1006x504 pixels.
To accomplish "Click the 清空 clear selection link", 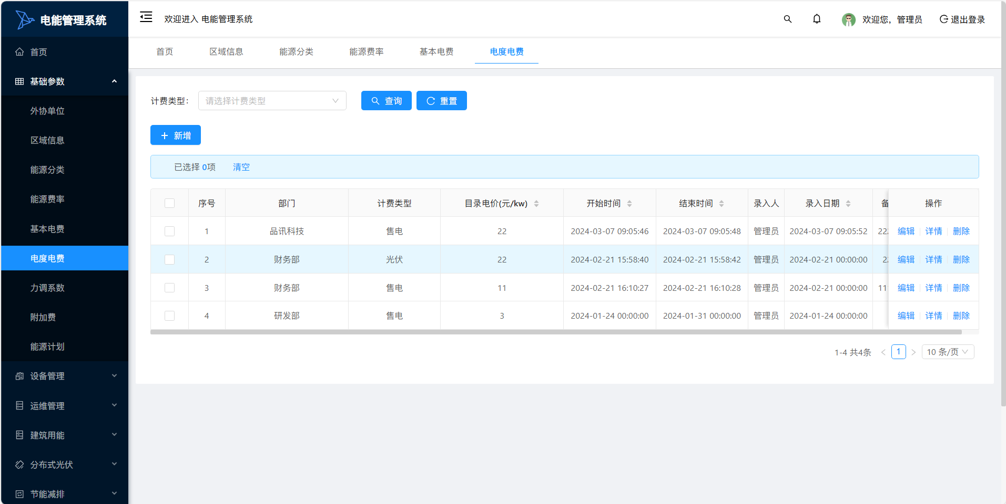I will pyautogui.click(x=241, y=167).
